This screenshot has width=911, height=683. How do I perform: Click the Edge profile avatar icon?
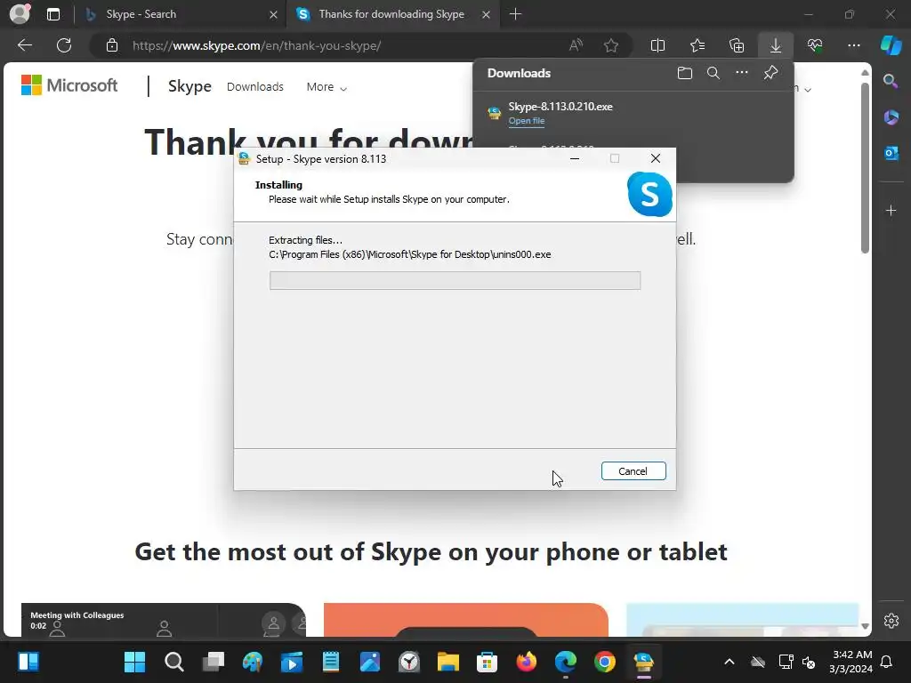tap(20, 14)
